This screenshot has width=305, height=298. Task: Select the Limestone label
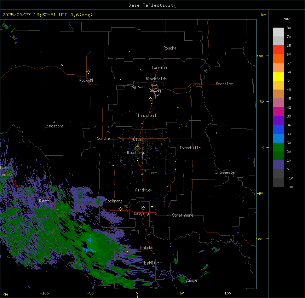pyautogui.click(x=54, y=126)
